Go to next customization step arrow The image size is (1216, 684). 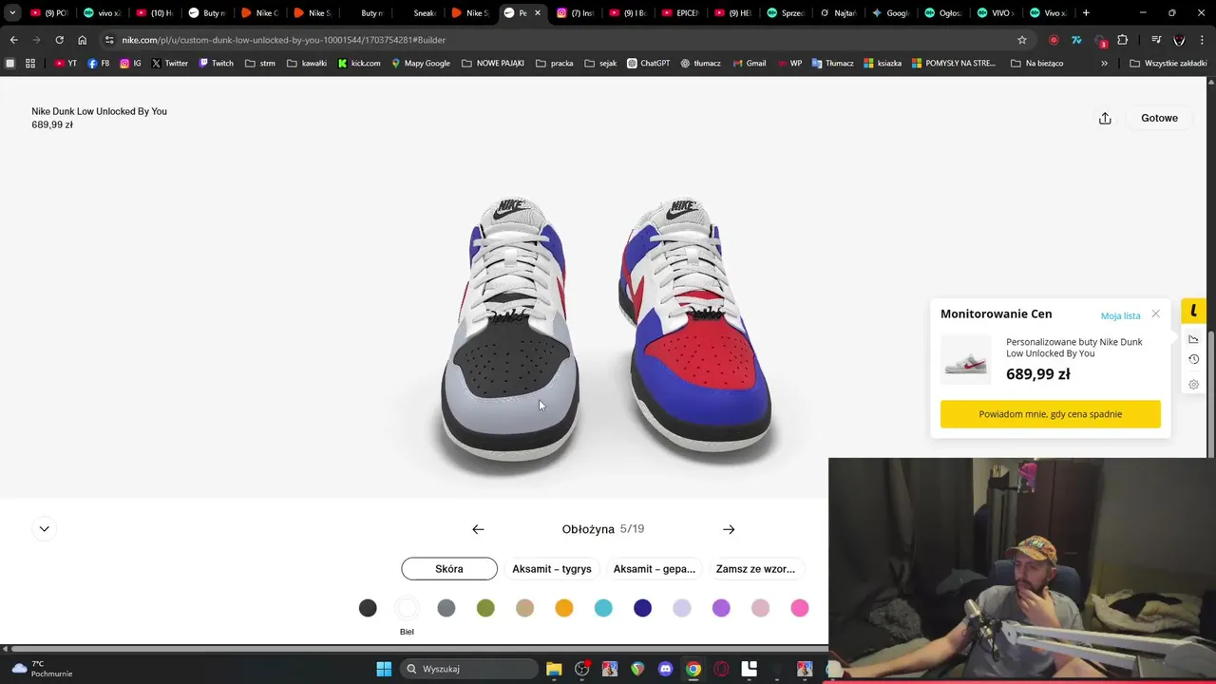click(729, 529)
